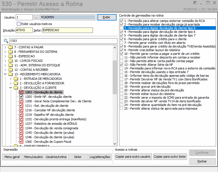Collapse the 13 - RECEBIMENTO MERCADORIA node
The image size is (218, 172).
click(x=5, y=74)
